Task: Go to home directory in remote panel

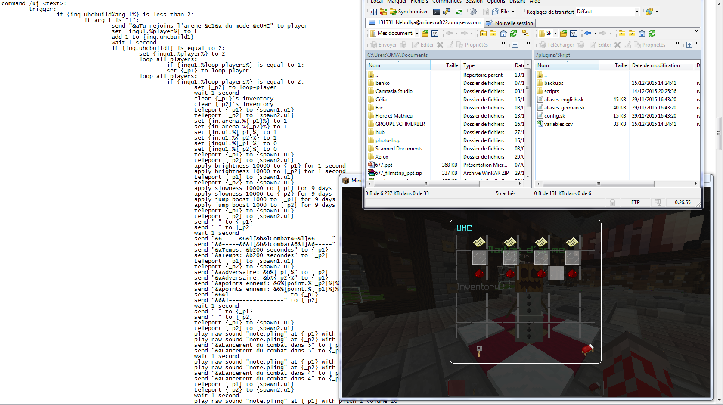Action: click(x=642, y=33)
